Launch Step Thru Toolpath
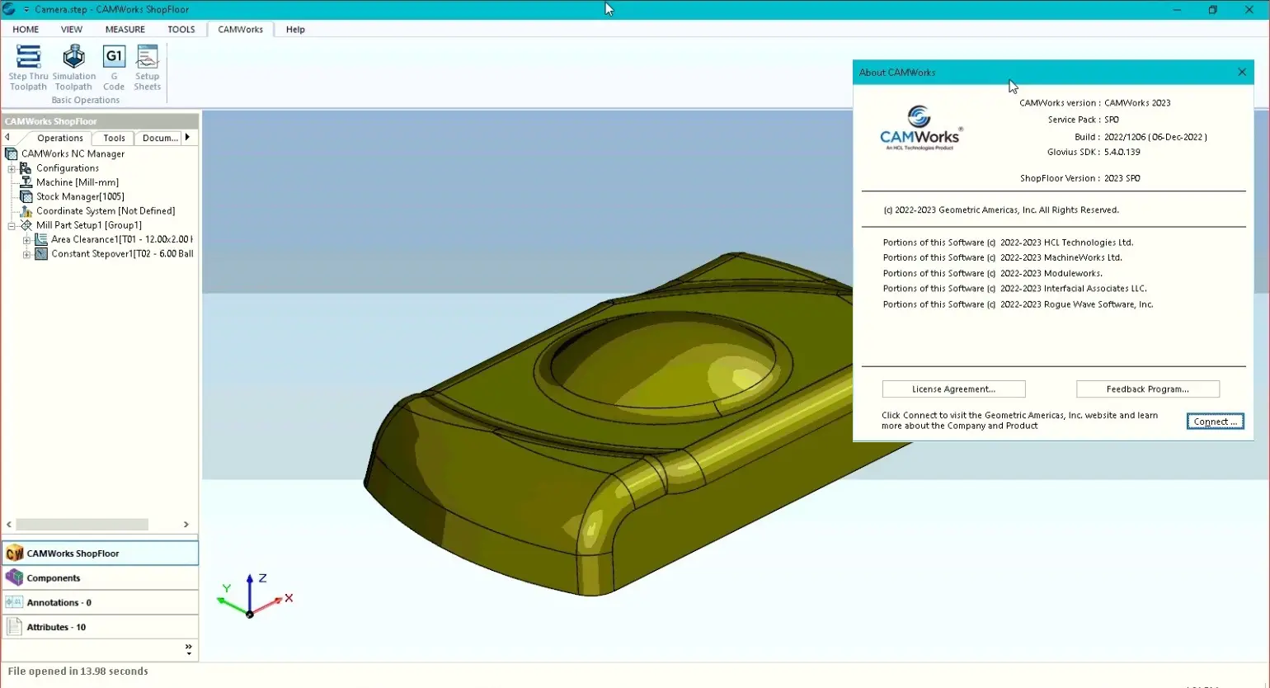Image resolution: width=1270 pixels, height=688 pixels. (28, 68)
